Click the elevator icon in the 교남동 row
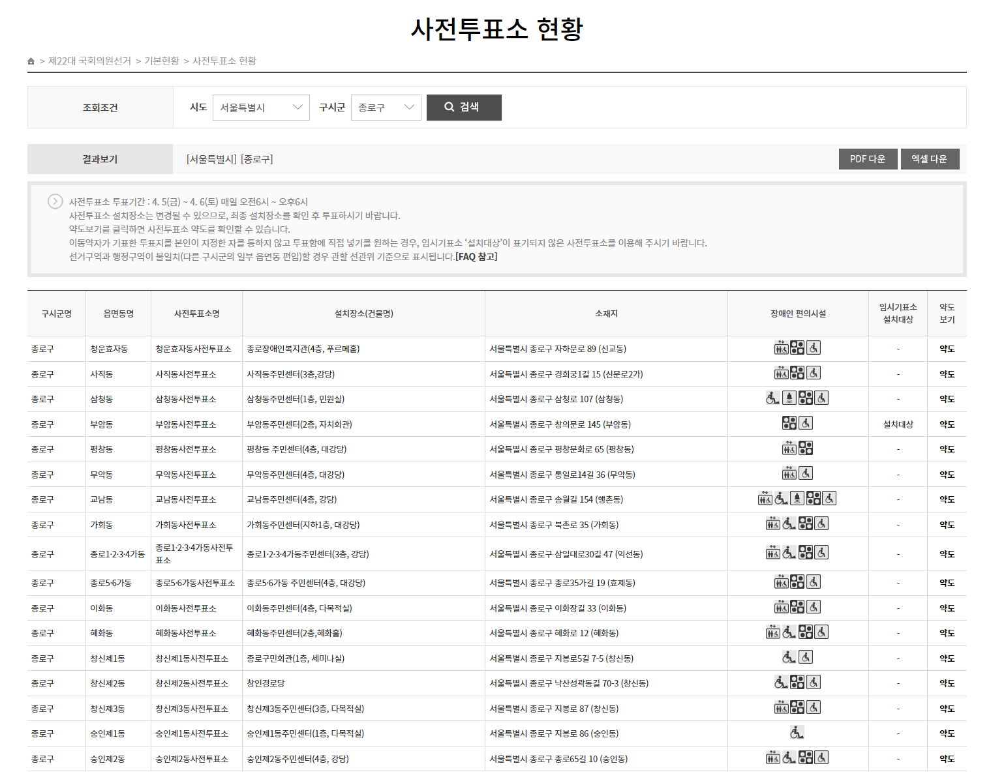 coord(765,499)
